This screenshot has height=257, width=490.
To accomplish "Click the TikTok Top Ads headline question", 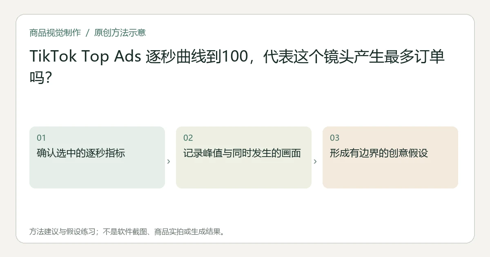I will pos(237,66).
